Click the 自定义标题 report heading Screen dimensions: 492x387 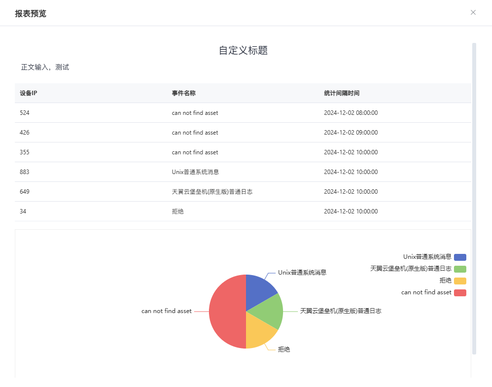pos(243,50)
